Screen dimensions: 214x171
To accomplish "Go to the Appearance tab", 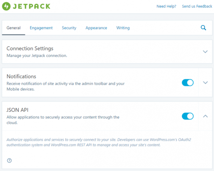I will pyautogui.click(x=96, y=28).
